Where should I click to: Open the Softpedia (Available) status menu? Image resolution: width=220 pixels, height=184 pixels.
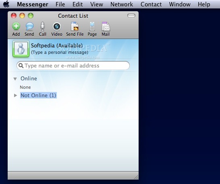click(x=57, y=46)
